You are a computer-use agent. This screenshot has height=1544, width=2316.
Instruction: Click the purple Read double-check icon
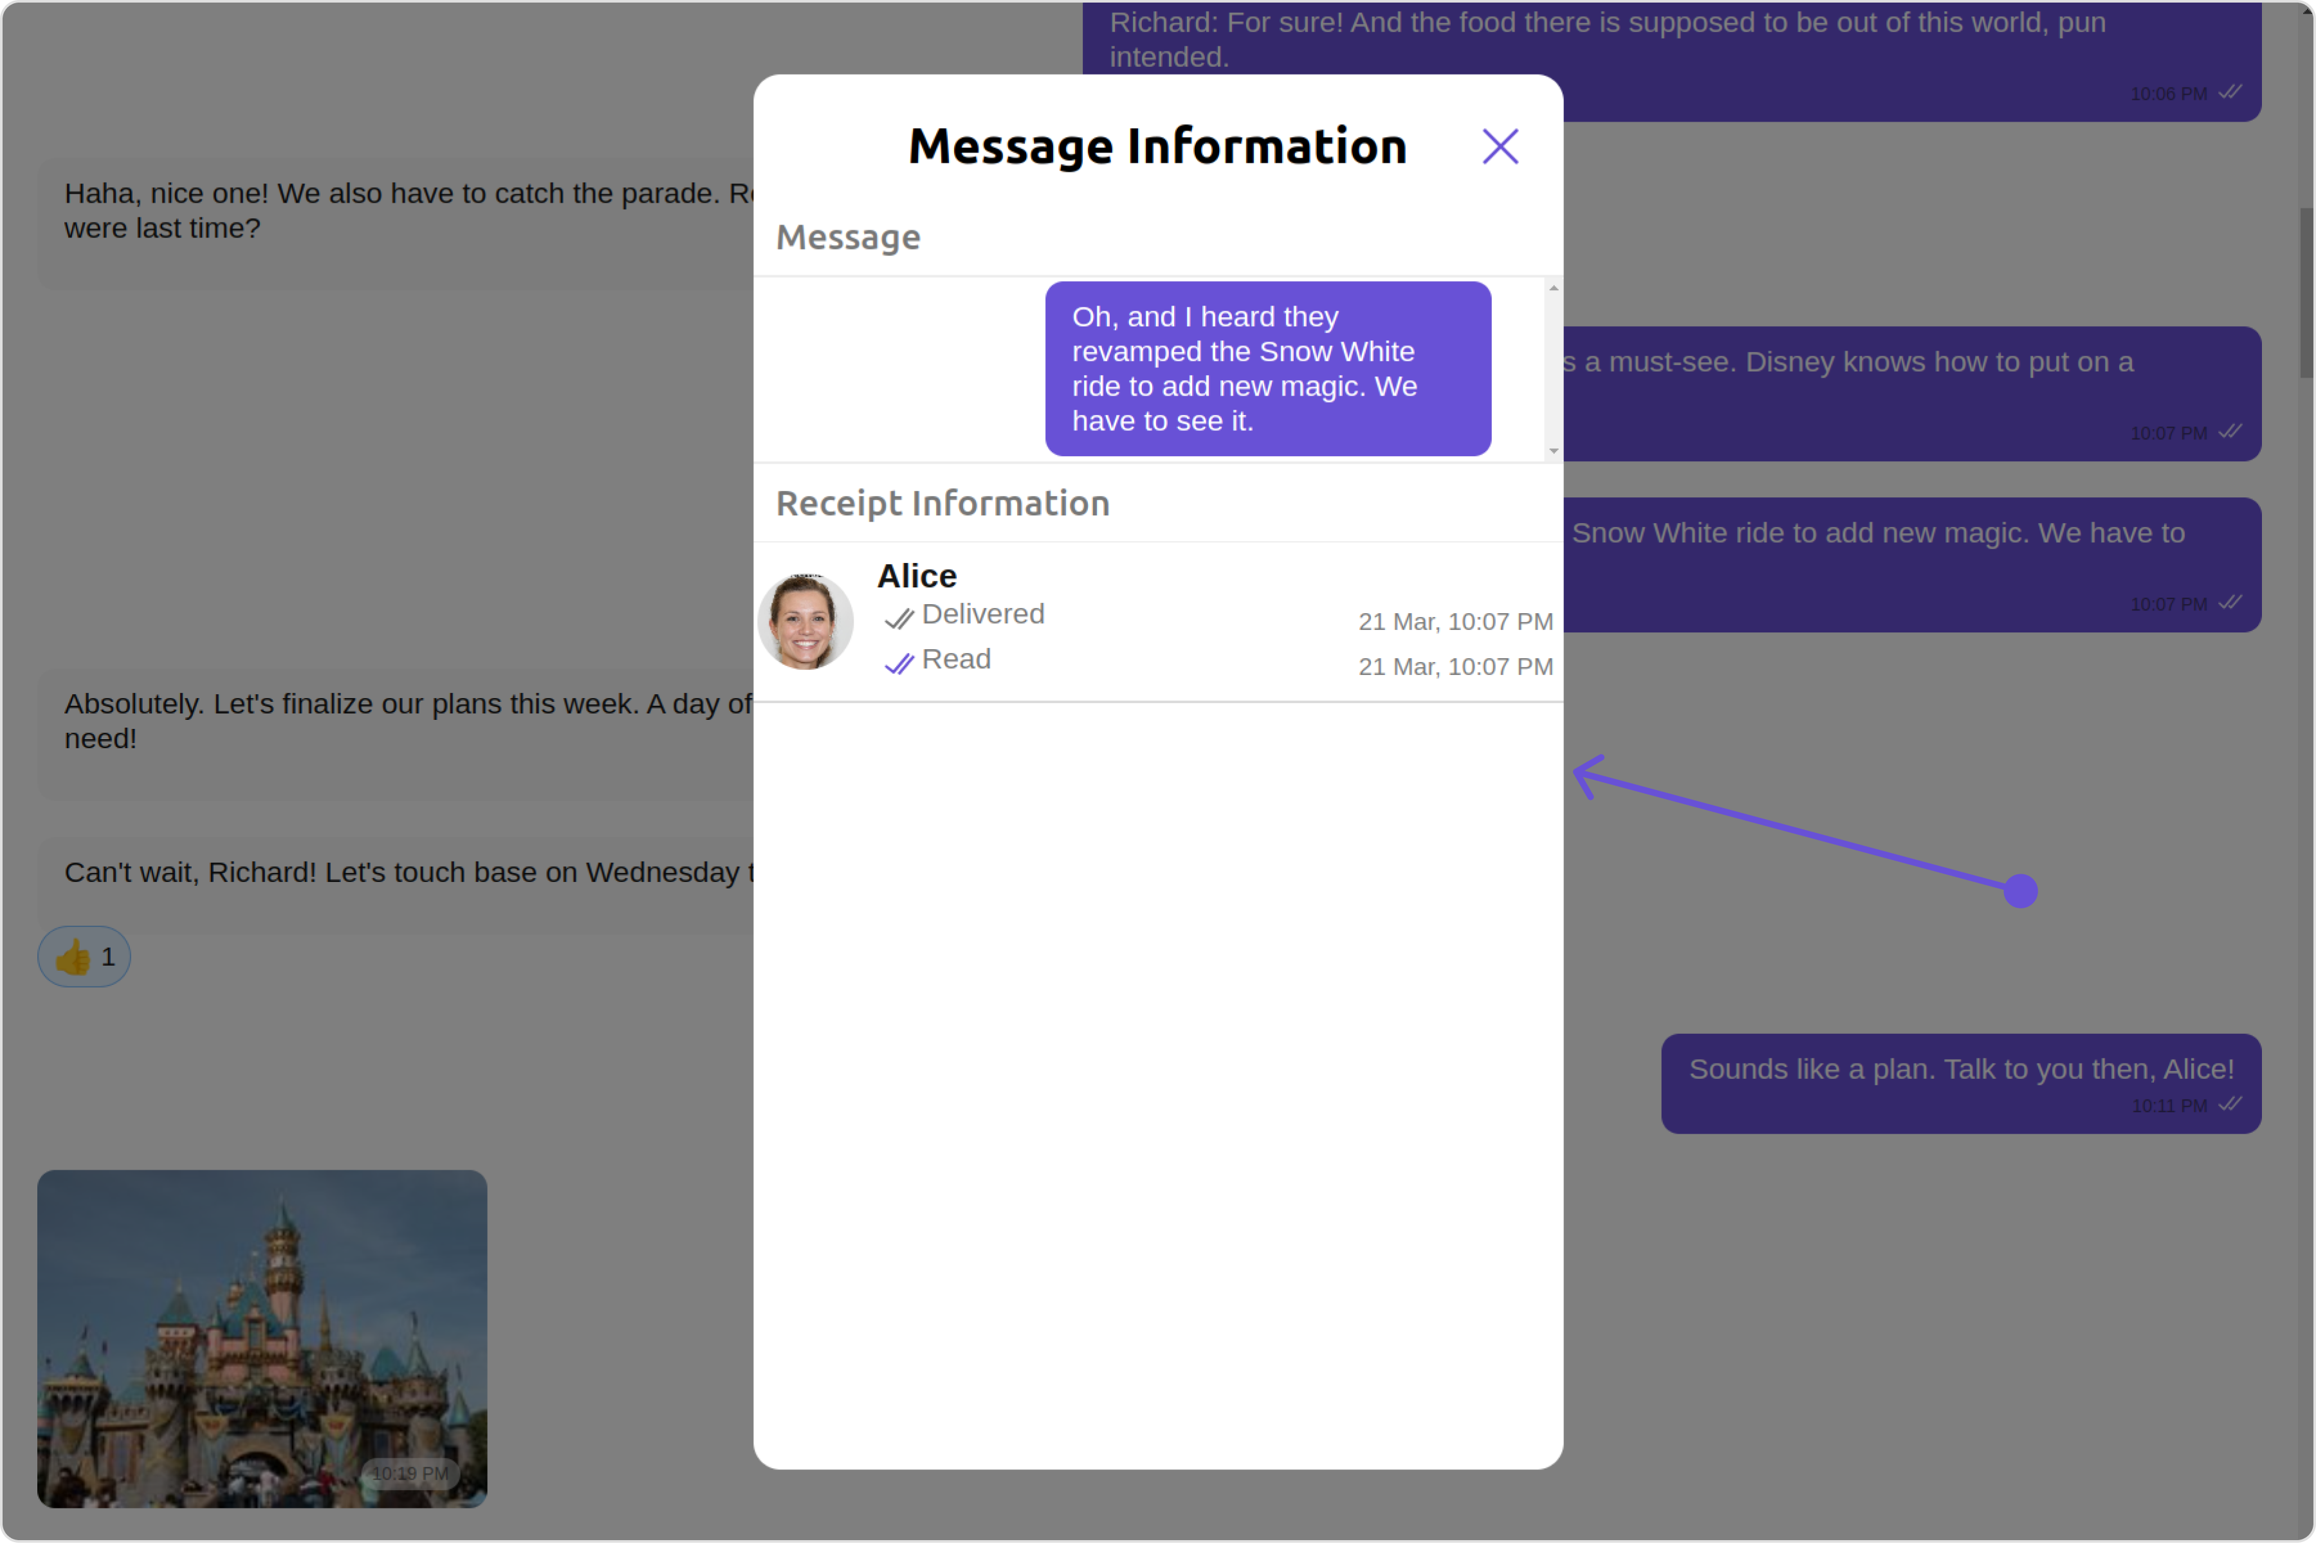click(x=899, y=664)
